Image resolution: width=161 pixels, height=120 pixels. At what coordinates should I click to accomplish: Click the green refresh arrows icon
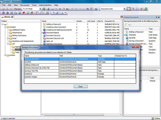coord(146,9)
